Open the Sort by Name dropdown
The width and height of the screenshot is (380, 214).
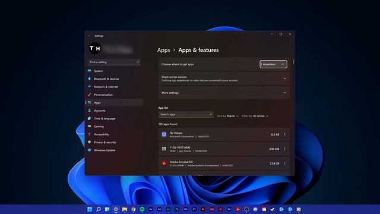point(227,116)
